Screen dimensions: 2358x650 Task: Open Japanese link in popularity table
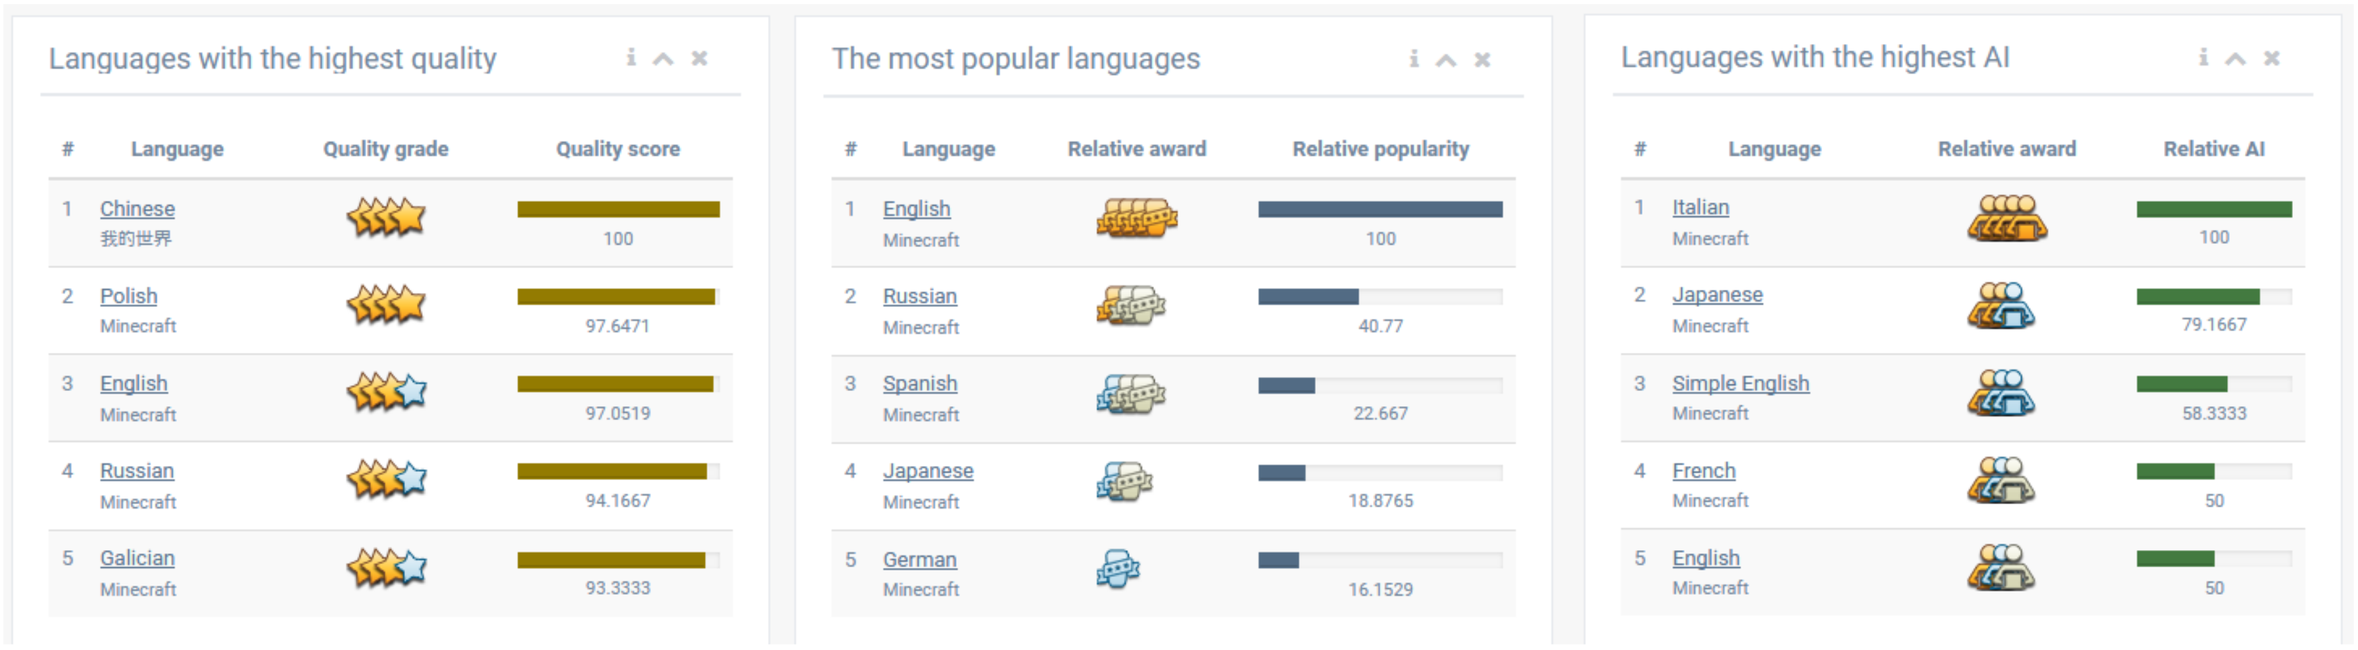(x=928, y=471)
